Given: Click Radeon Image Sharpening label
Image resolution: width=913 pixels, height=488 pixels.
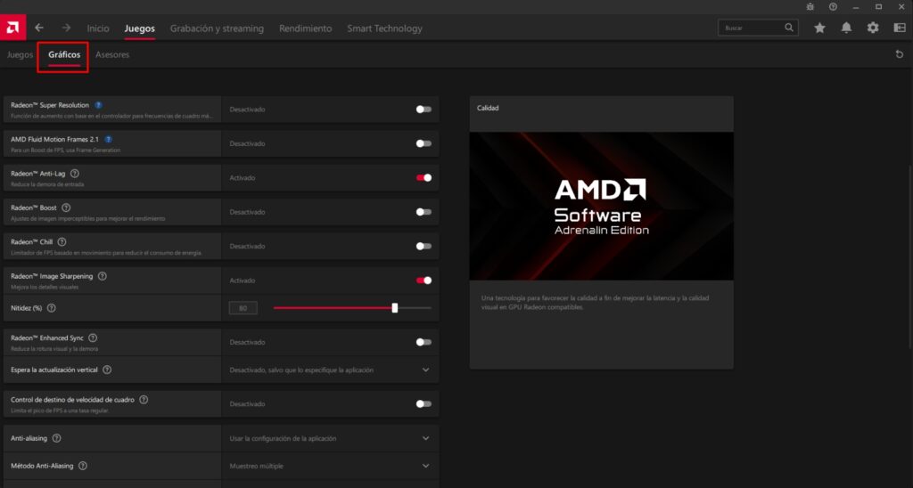Looking at the screenshot, I should 52,276.
